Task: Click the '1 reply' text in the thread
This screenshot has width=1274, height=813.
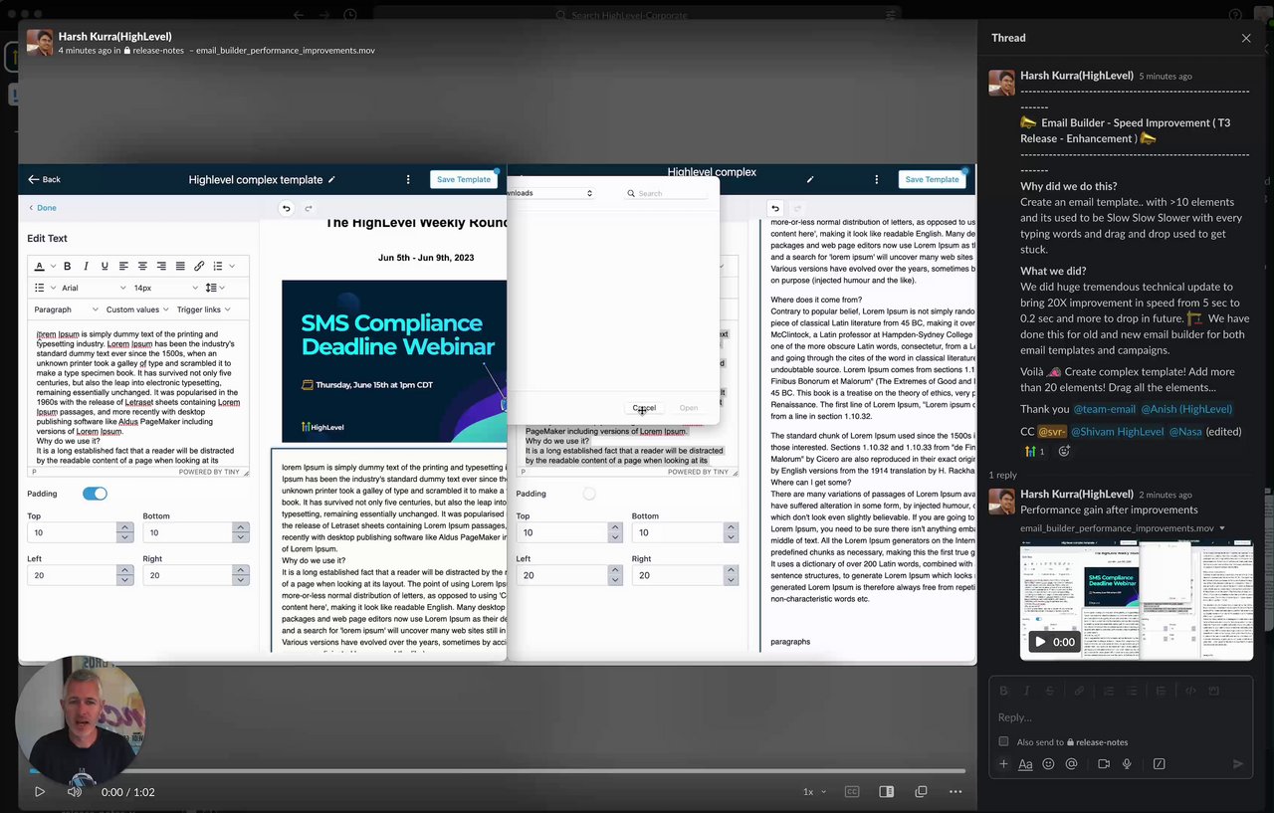Action: click(1003, 476)
